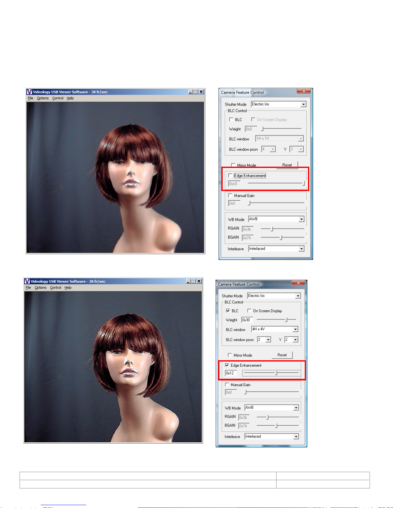Enable Manual Gain in lower control panel

(227, 384)
